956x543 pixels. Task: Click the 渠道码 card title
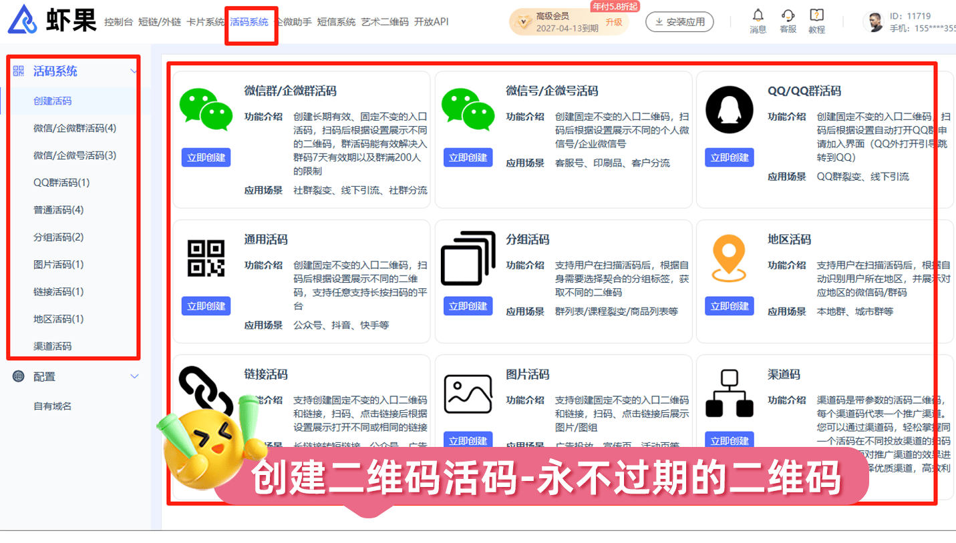[784, 374]
